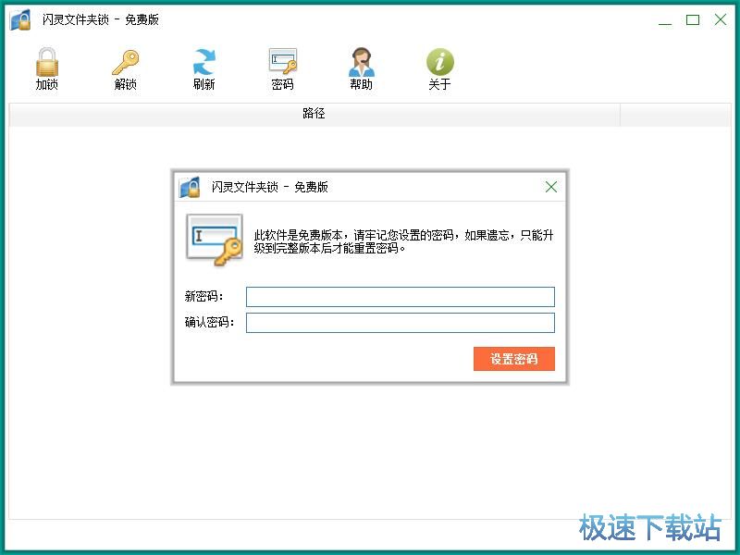This screenshot has height=555, width=740.
Task: Close the password setup dialog
Action: (x=550, y=187)
